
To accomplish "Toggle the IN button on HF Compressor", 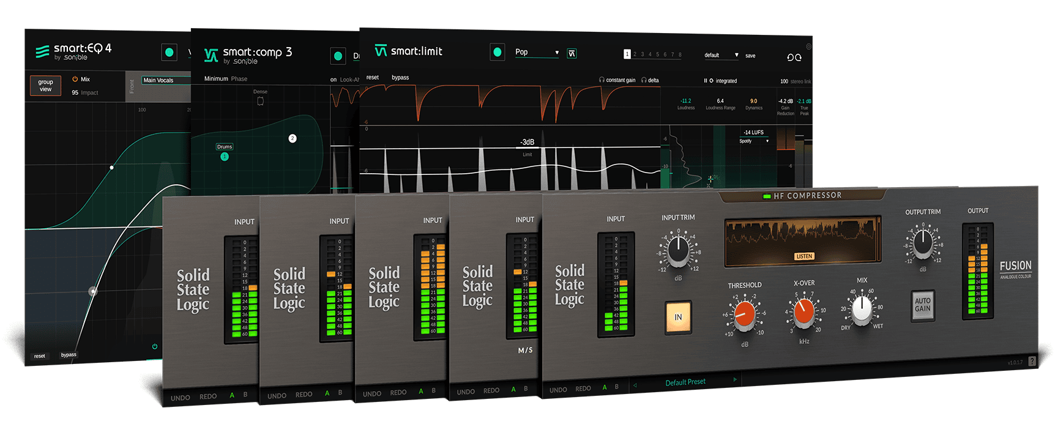I will click(x=678, y=317).
